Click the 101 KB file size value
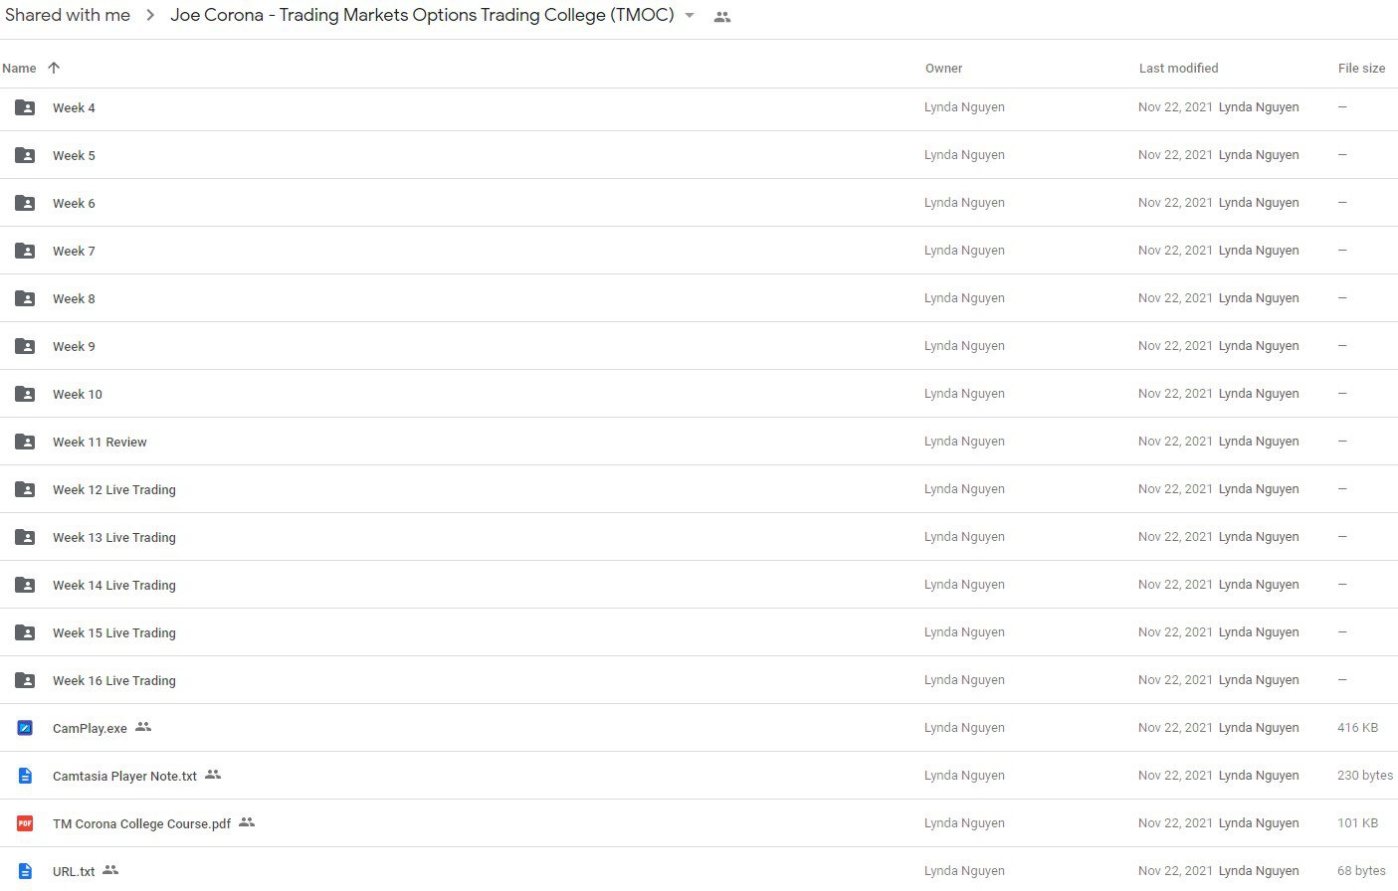The height and width of the screenshot is (891, 1398). [x=1357, y=823]
